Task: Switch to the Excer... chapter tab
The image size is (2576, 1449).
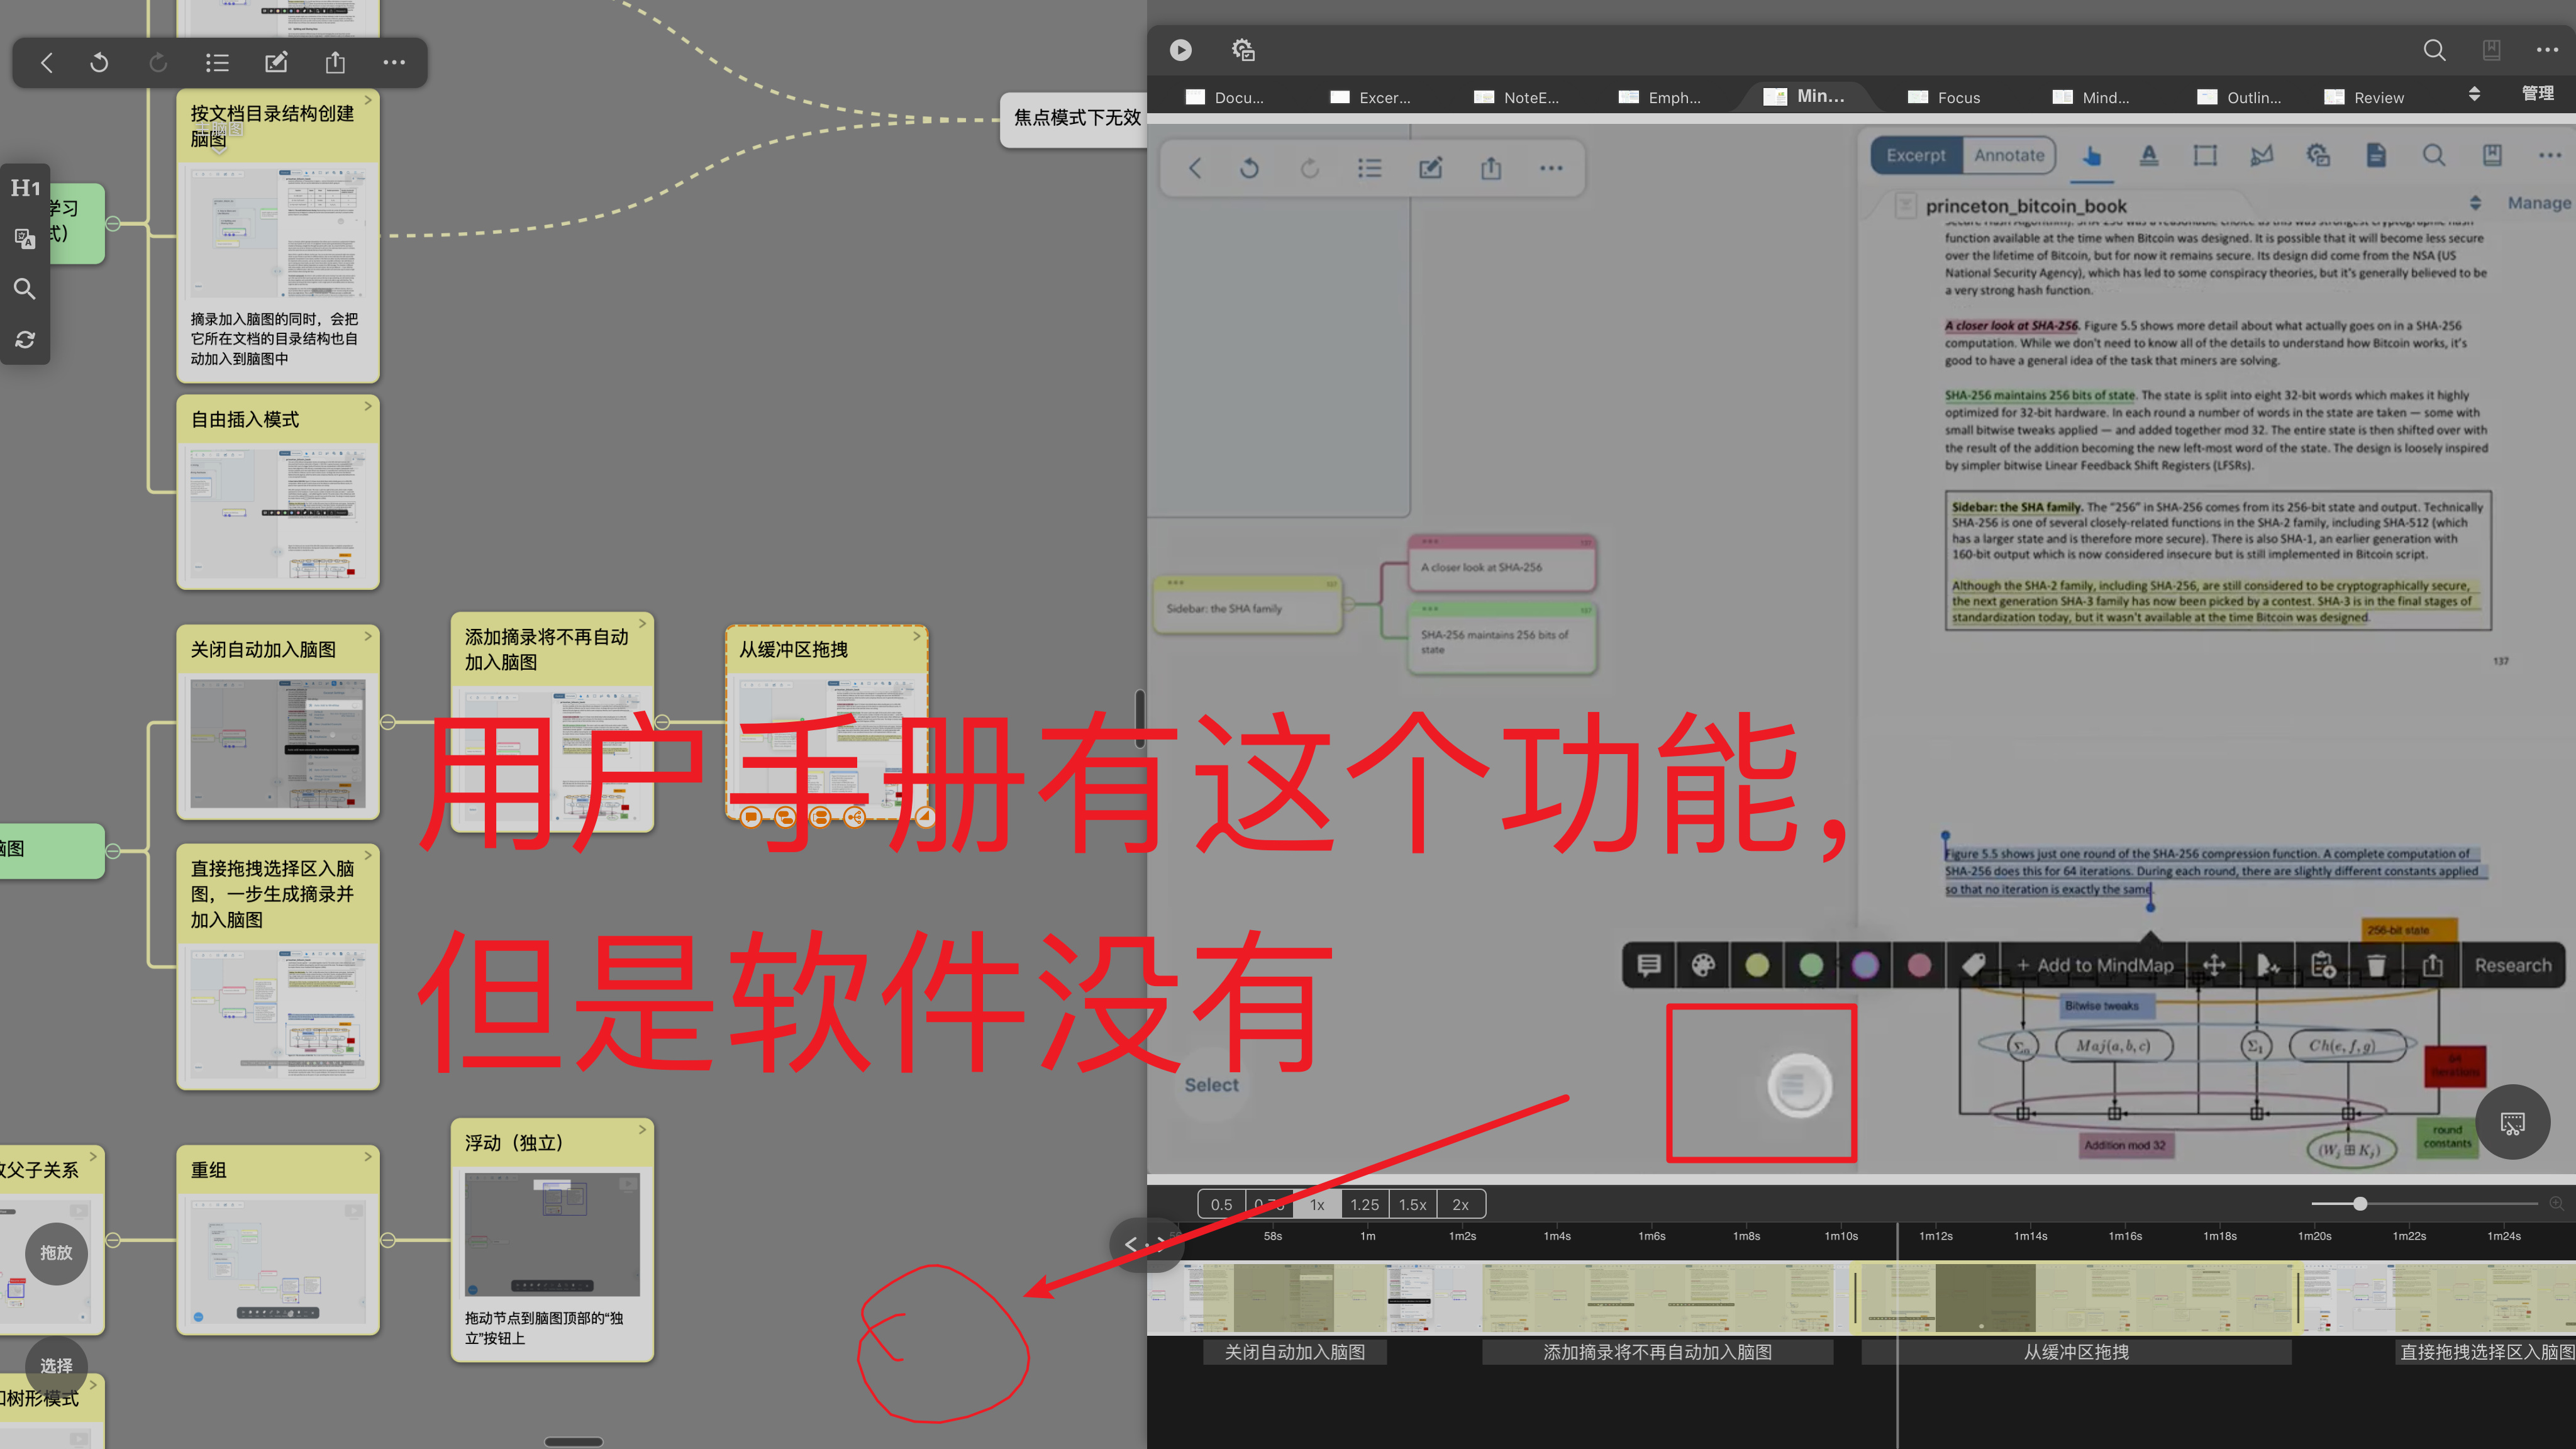Action: (x=1370, y=97)
